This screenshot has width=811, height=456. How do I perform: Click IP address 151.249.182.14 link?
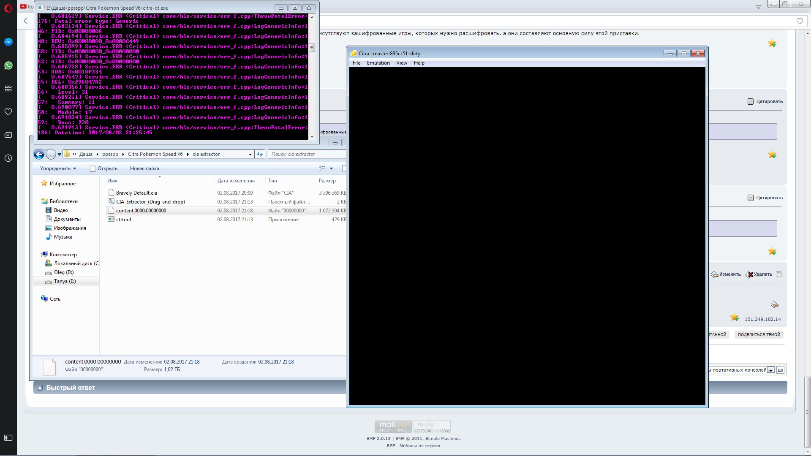coord(762,319)
